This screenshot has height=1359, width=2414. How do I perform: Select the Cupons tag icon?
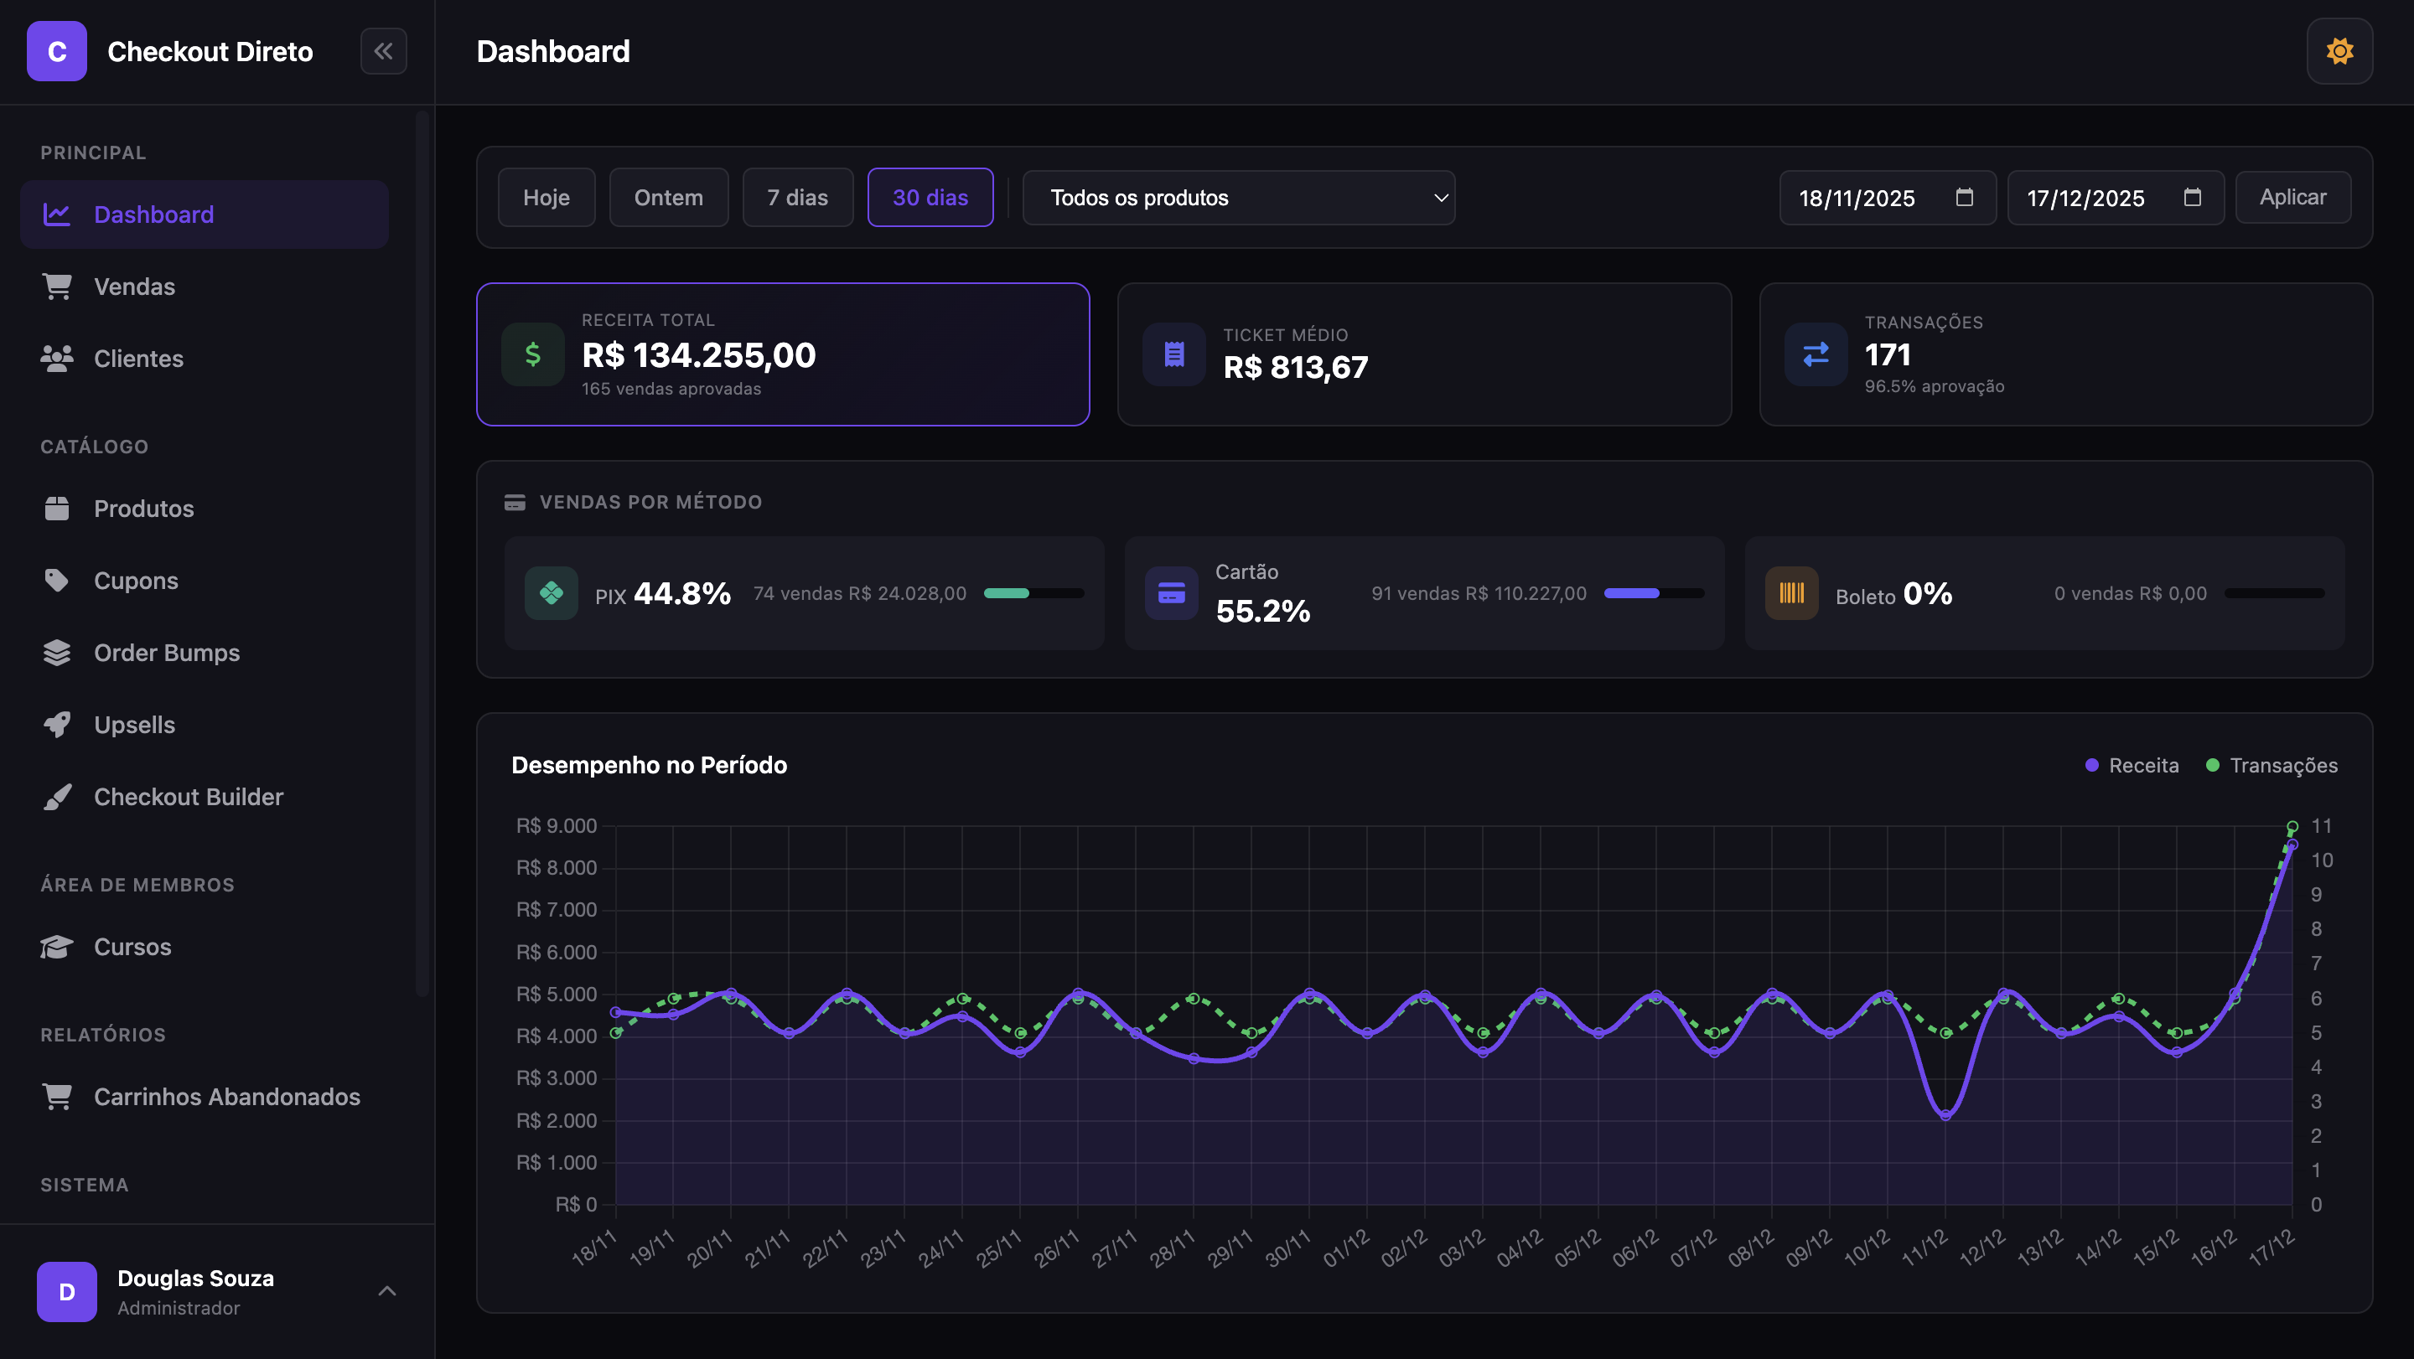(56, 580)
